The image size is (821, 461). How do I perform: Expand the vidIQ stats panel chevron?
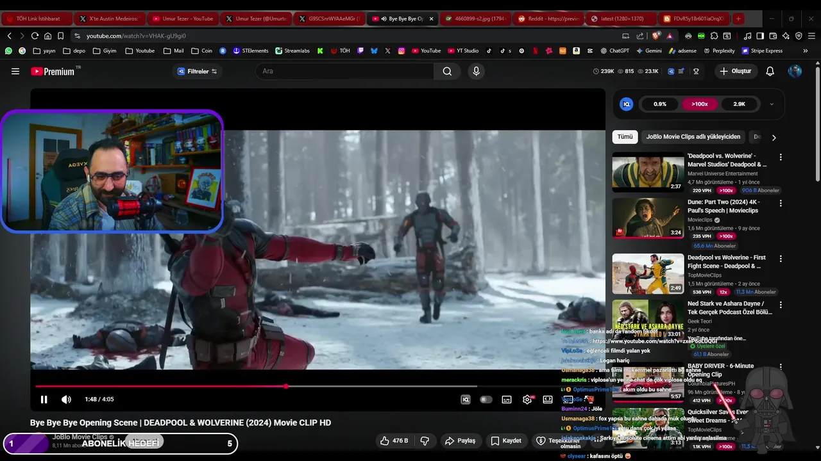coord(772,104)
